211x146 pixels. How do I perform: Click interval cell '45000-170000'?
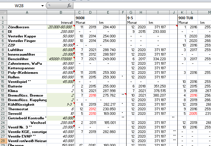tap(61, 59)
